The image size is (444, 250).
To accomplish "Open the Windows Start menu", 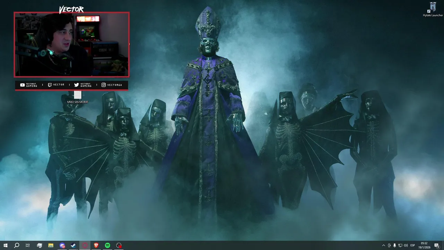I will tap(6, 245).
